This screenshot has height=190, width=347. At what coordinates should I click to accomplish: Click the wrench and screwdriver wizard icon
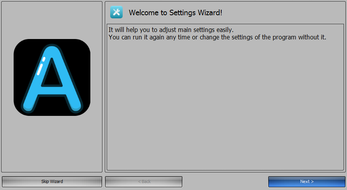tap(116, 12)
